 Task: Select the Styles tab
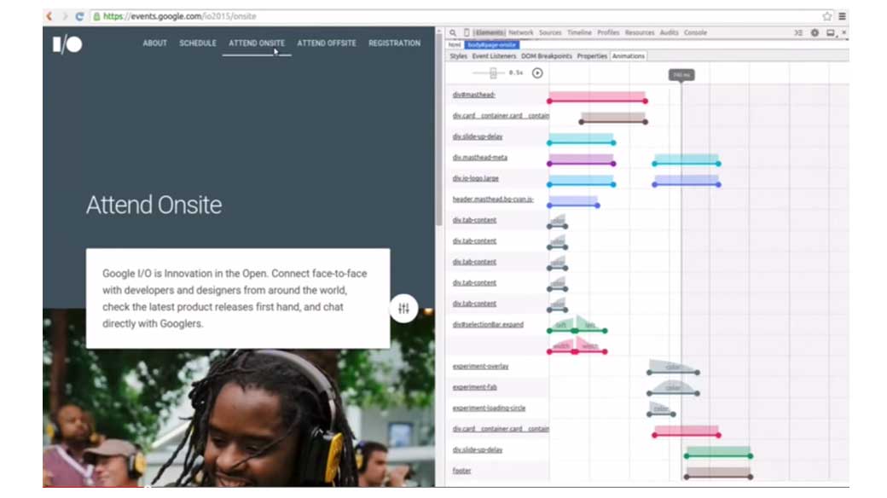(x=458, y=54)
